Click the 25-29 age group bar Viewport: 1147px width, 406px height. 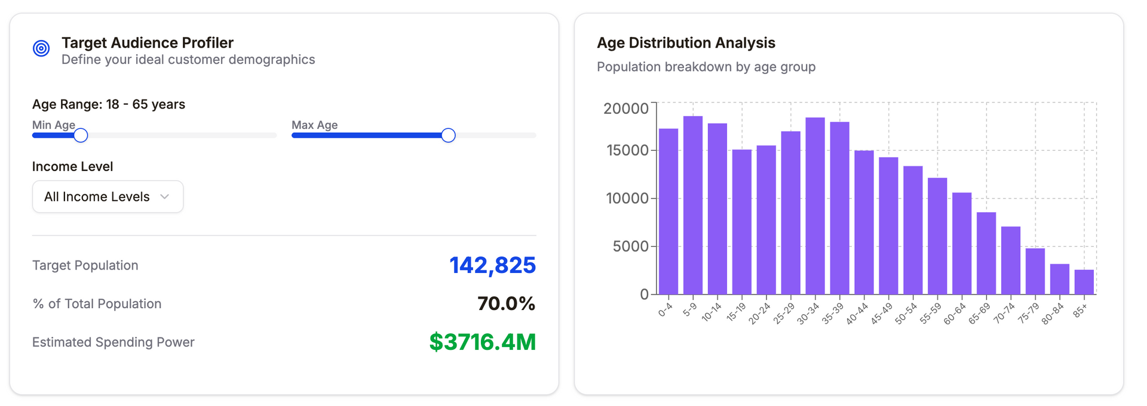[791, 213]
